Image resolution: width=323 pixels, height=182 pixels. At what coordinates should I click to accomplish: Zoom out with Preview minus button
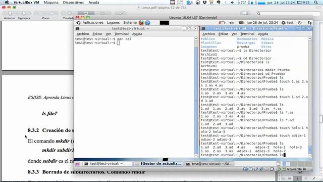40,14
